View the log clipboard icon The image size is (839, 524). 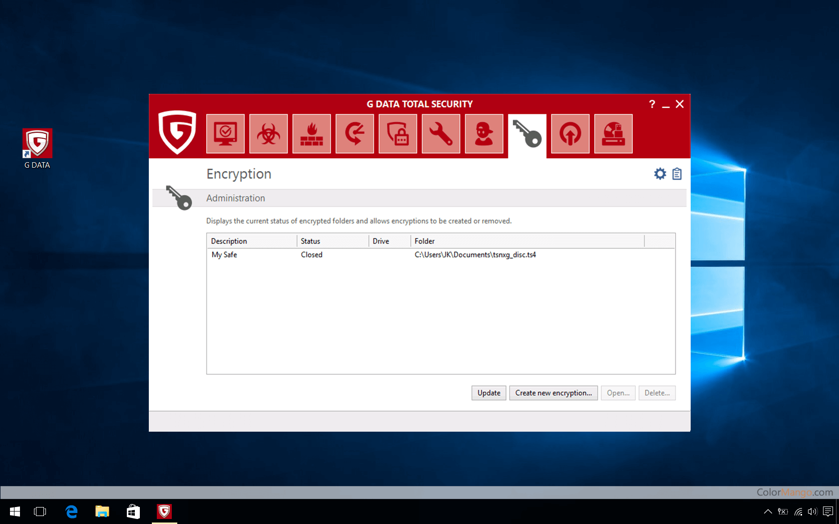(x=677, y=174)
